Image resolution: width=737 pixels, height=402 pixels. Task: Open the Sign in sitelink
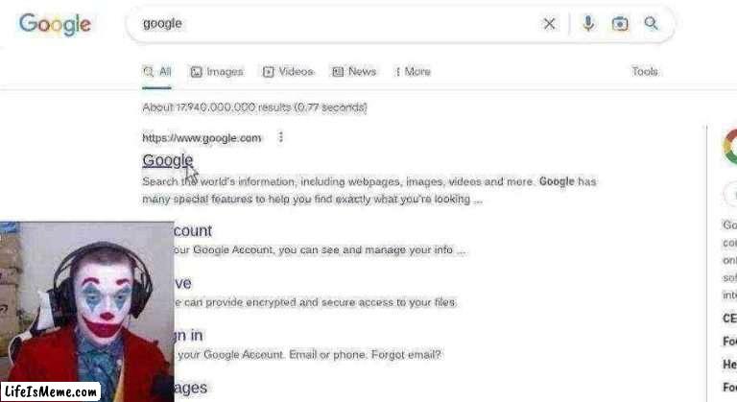point(188,335)
